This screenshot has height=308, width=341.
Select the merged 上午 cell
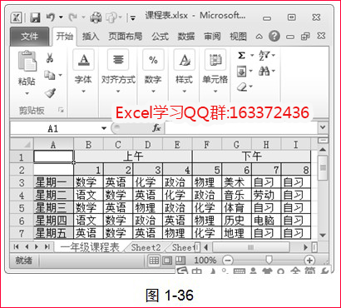click(133, 156)
